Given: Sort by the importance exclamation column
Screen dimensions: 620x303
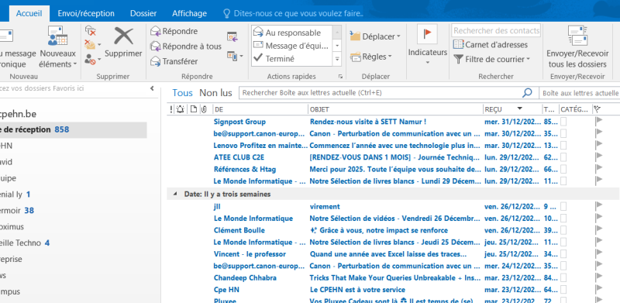Looking at the screenshot, I should point(170,109).
